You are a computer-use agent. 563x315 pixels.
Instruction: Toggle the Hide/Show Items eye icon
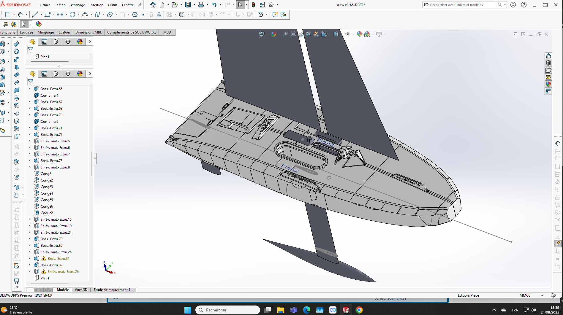(x=348, y=34)
